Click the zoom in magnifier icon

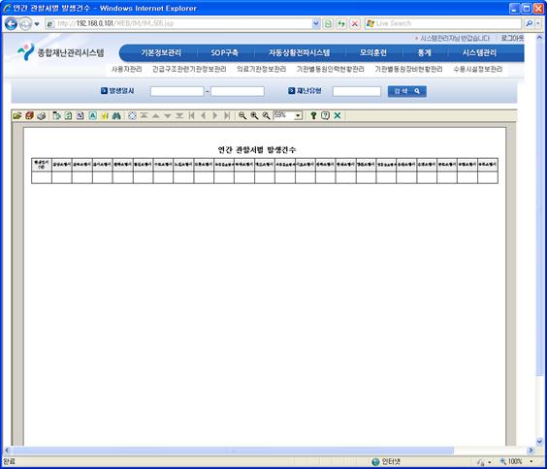point(254,115)
